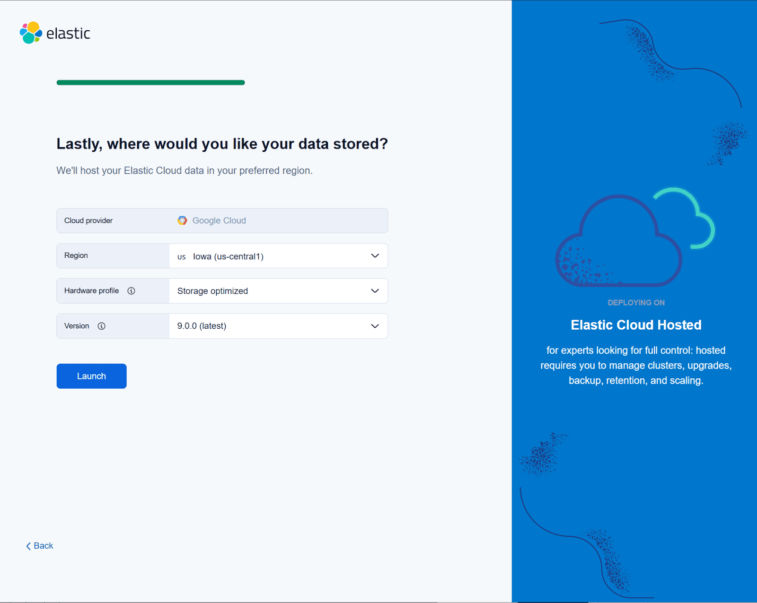Change Storage optimized hardware profile
Viewport: 757px width, 603px height.
(278, 291)
